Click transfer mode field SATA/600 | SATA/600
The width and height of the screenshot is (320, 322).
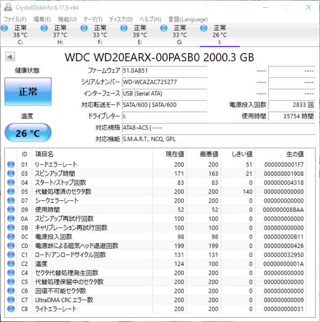[164, 105]
